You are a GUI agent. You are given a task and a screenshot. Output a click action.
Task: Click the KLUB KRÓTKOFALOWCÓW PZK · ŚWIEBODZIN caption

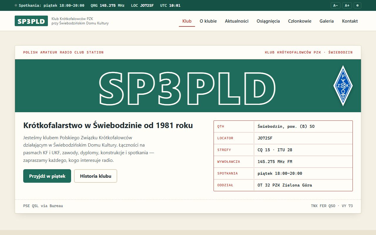[x=309, y=52]
